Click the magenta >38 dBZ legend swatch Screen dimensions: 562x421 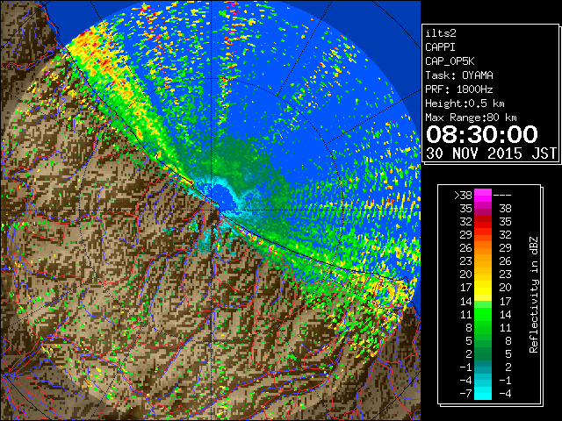pyautogui.click(x=483, y=195)
